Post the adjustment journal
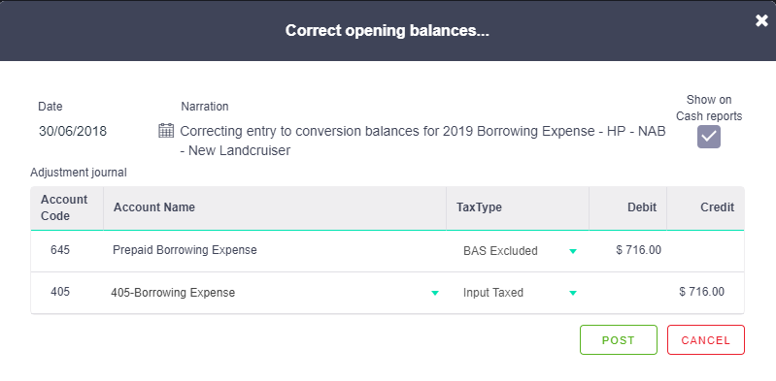The image size is (776, 381). coord(619,340)
